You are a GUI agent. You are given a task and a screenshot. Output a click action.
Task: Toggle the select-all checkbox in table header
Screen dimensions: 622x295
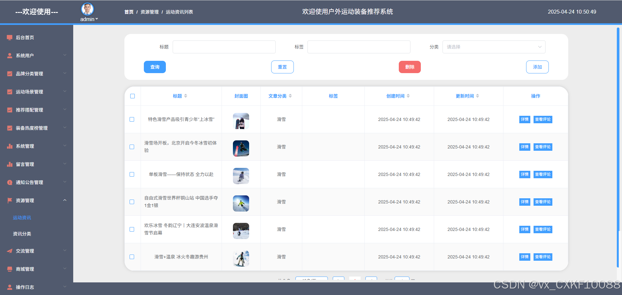point(132,96)
